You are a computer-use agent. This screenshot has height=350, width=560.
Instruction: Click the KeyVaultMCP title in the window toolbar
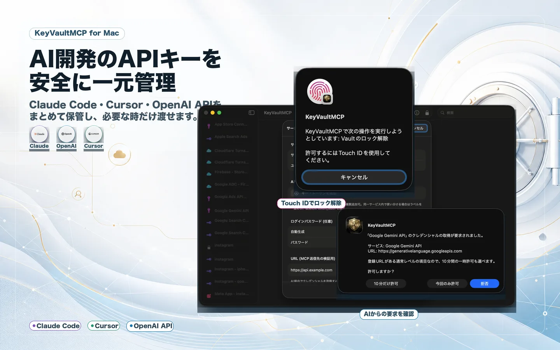pos(278,113)
